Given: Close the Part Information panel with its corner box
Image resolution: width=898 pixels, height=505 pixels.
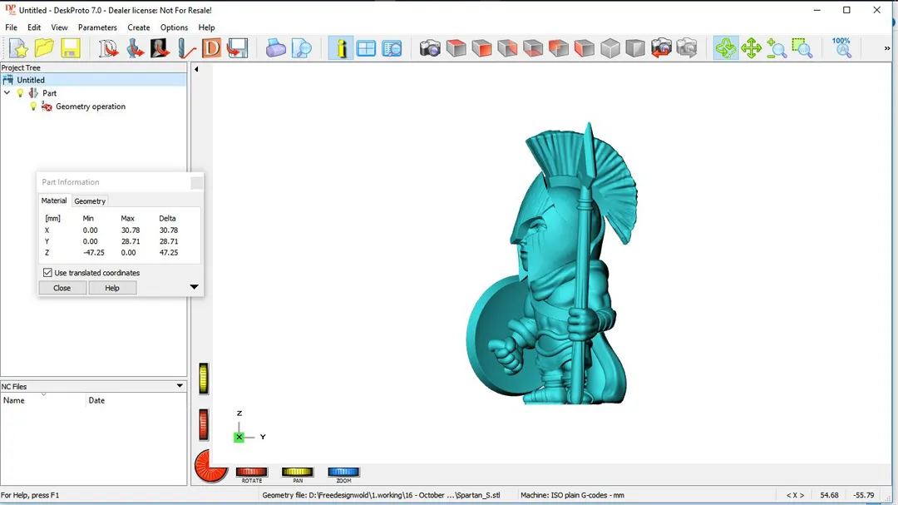Looking at the screenshot, I should [x=196, y=183].
